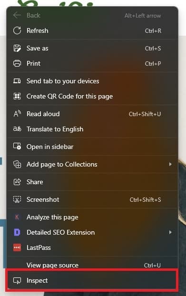Click the Refresh circular arrow icon

(x=17, y=30)
